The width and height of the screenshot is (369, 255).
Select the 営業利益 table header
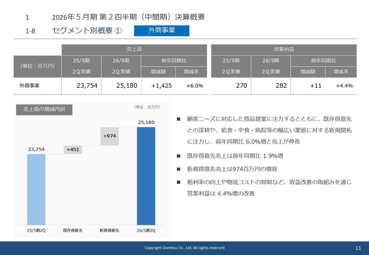284,50
